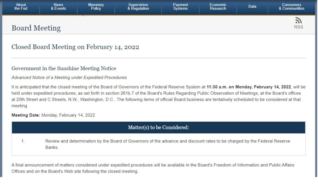Open Consumers & Communities menu
The width and height of the screenshot is (318, 187).
pyautogui.click(x=291, y=7)
